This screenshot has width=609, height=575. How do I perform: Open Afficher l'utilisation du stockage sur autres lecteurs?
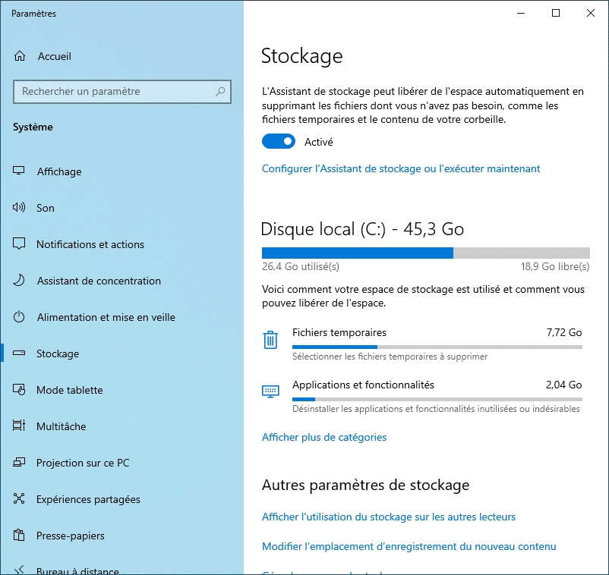(389, 517)
